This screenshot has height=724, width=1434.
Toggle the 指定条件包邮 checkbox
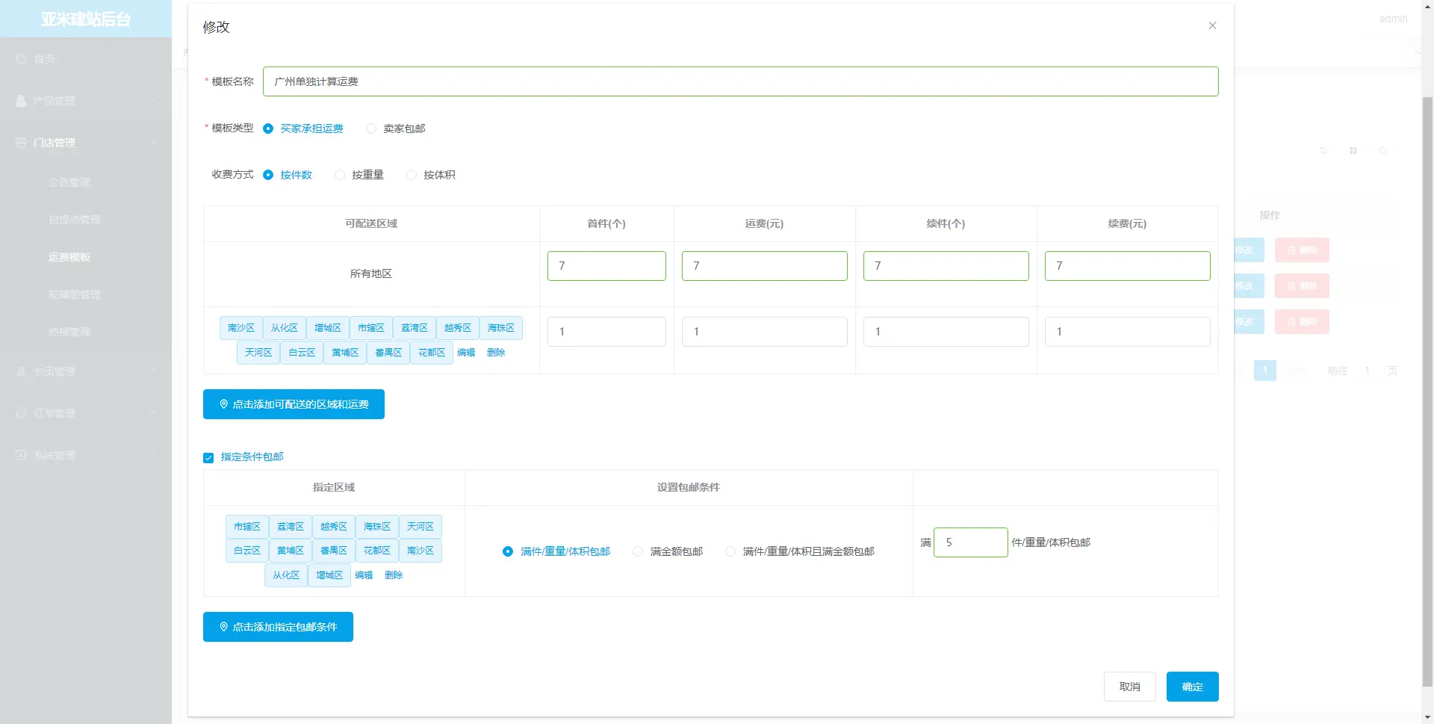[x=208, y=457]
